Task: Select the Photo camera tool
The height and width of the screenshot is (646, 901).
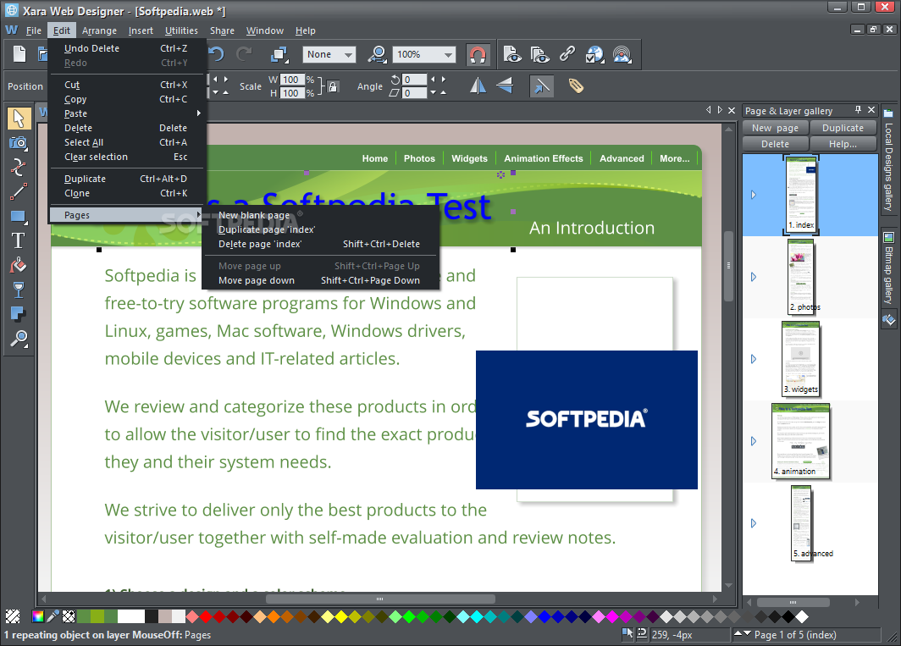Action: point(19,143)
